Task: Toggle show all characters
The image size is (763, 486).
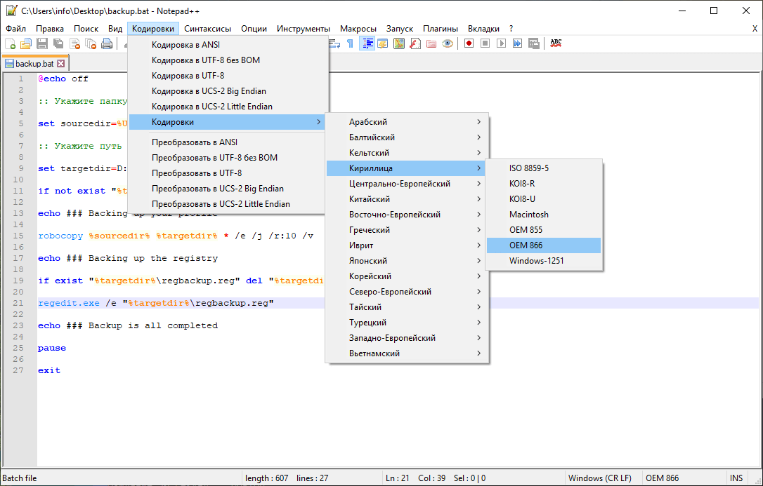Action: [x=350, y=43]
